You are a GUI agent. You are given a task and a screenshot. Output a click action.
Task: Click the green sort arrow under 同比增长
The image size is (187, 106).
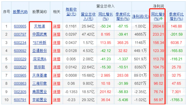(161, 19)
